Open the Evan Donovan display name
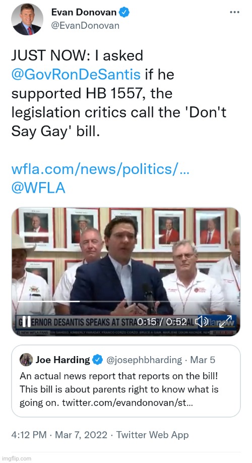Image resolution: width=252 pixels, height=463 pixels. [84, 13]
